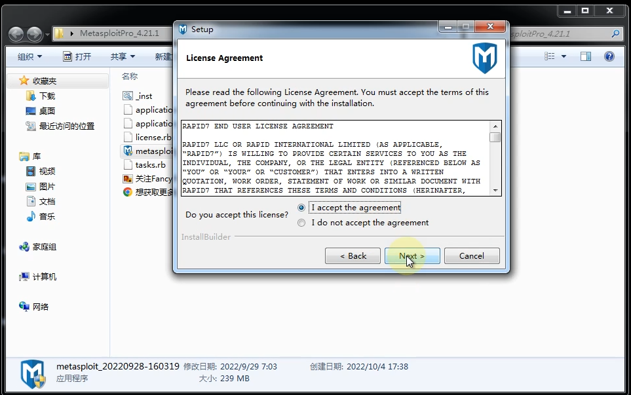Open the view options dropdown arrow
The width and height of the screenshot is (631, 395).
click(x=564, y=57)
